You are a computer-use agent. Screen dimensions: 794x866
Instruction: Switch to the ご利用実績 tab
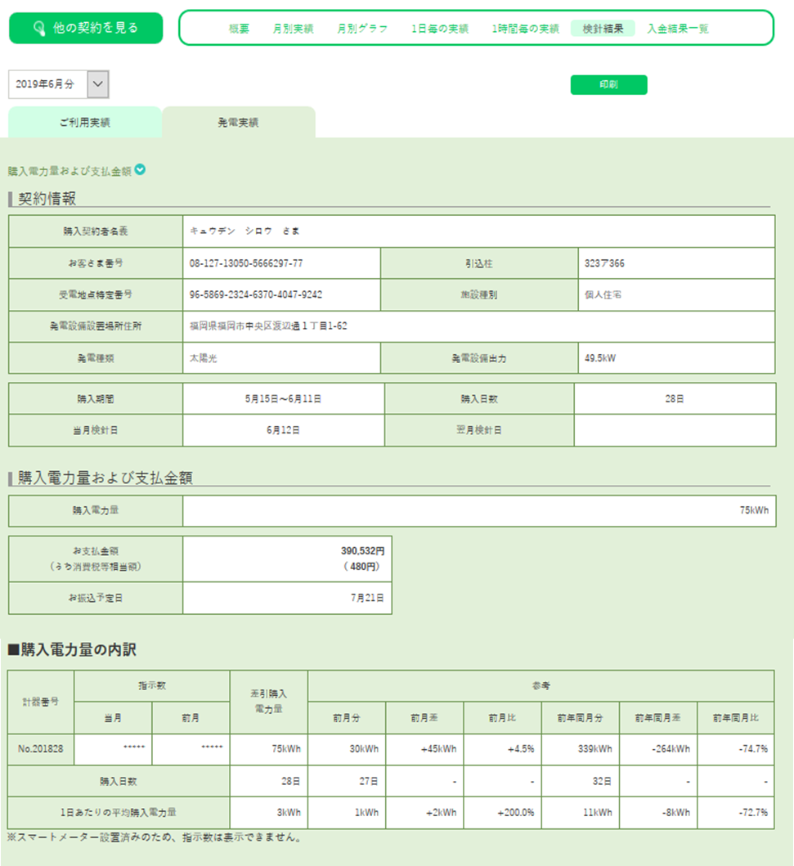click(85, 122)
